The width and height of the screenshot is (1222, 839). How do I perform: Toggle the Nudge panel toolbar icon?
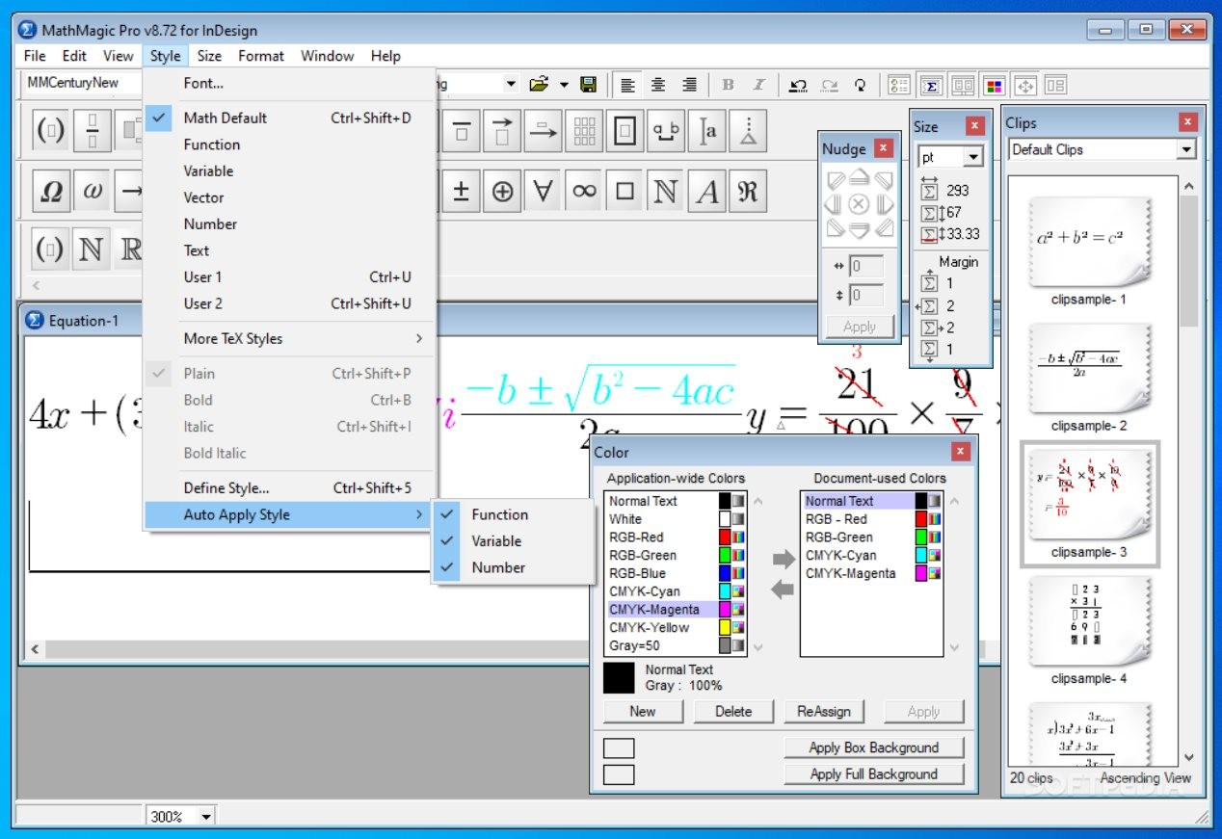pos(1024,85)
